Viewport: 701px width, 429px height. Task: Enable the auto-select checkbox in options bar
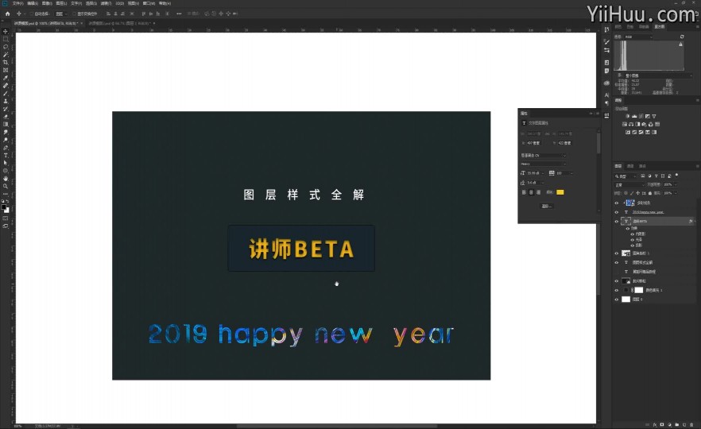pyautogui.click(x=32, y=14)
